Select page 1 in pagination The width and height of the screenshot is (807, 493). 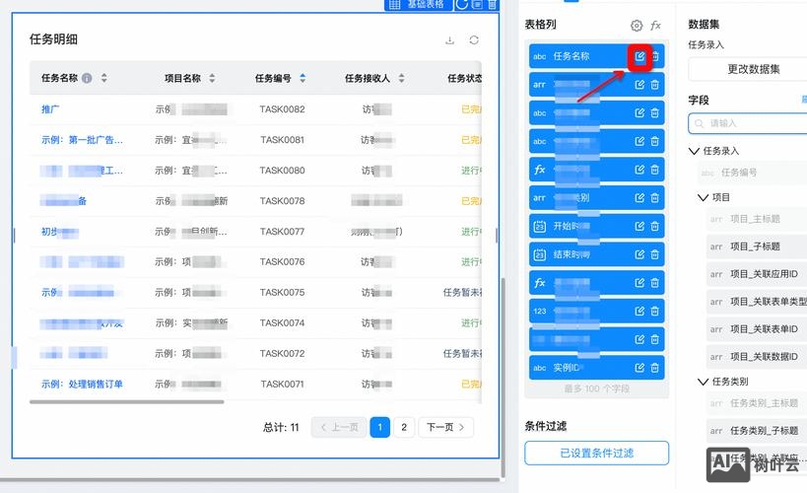coord(379,427)
